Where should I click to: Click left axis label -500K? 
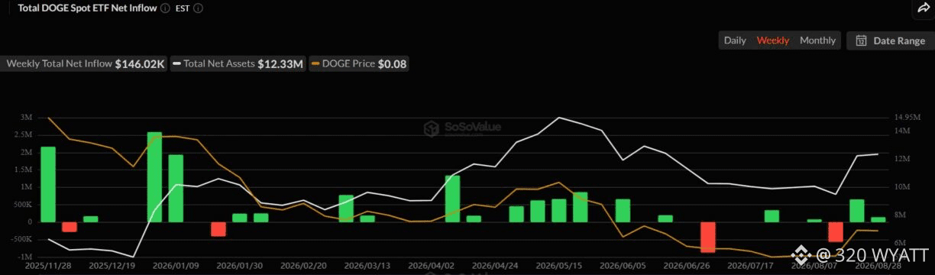(x=21, y=239)
